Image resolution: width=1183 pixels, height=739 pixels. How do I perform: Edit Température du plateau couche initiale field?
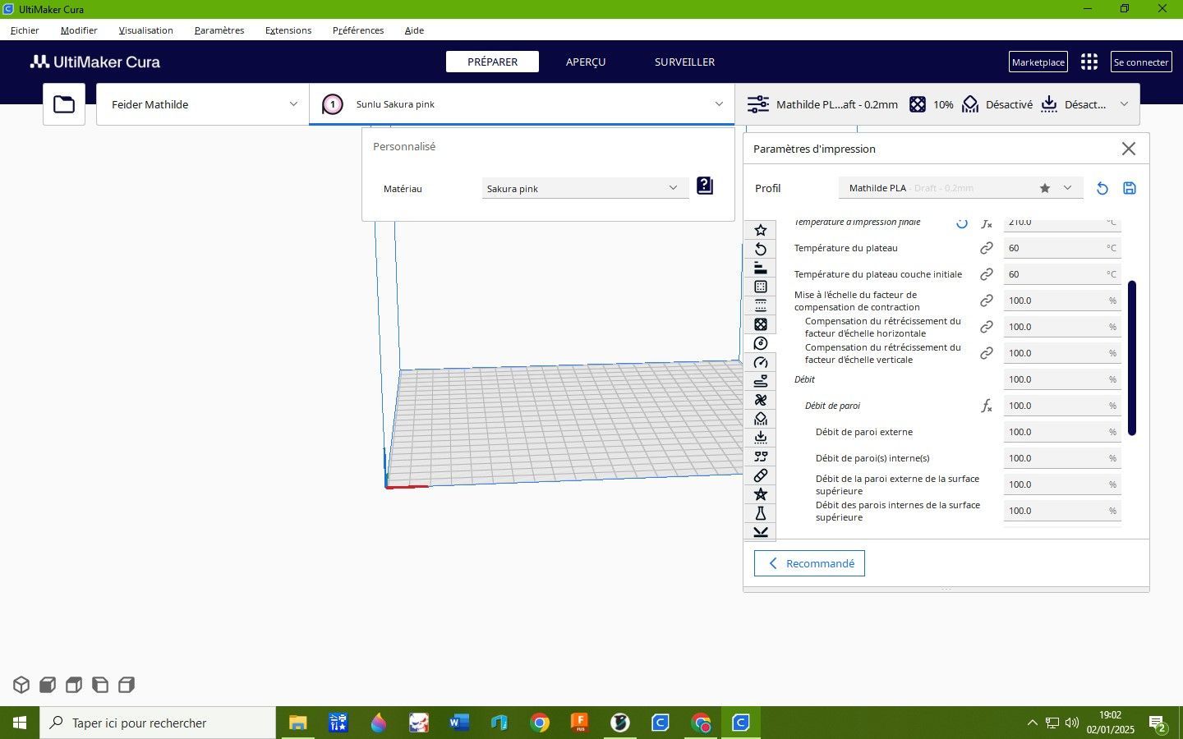[x=1061, y=274]
